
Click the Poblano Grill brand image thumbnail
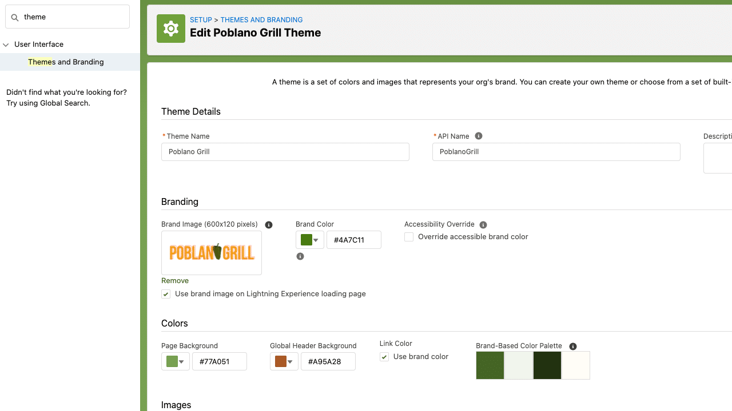tap(212, 252)
